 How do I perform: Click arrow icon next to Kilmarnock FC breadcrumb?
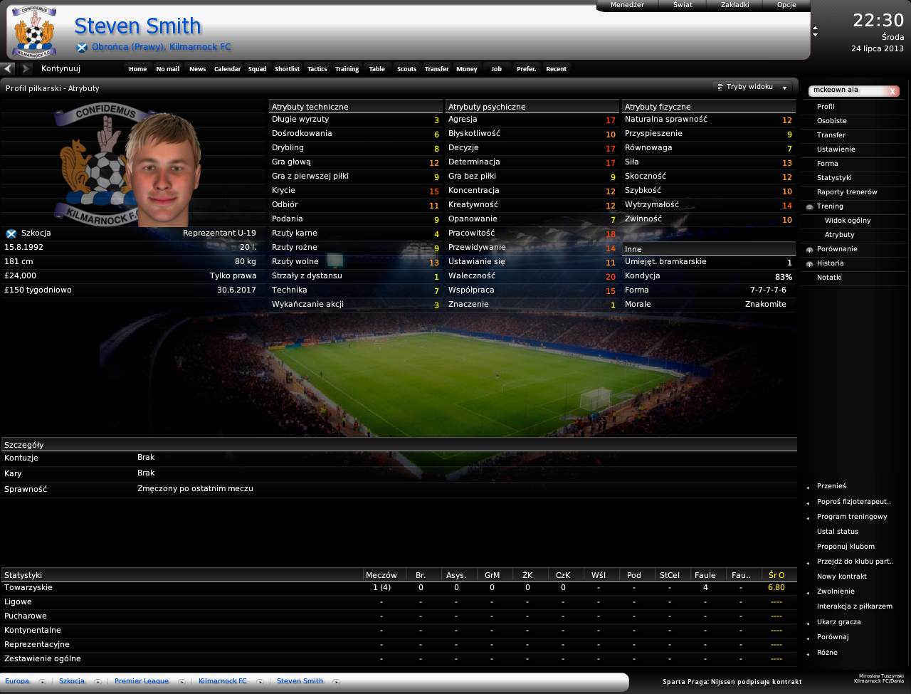pyautogui.click(x=260, y=682)
